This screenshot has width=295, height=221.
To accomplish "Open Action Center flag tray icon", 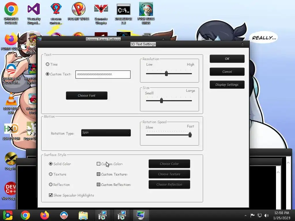I will coord(252,215).
